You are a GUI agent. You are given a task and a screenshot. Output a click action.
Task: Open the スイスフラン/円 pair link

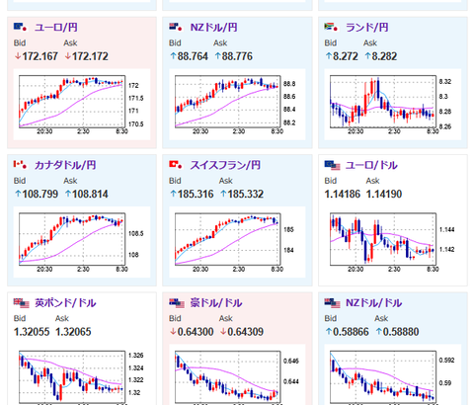[225, 165]
